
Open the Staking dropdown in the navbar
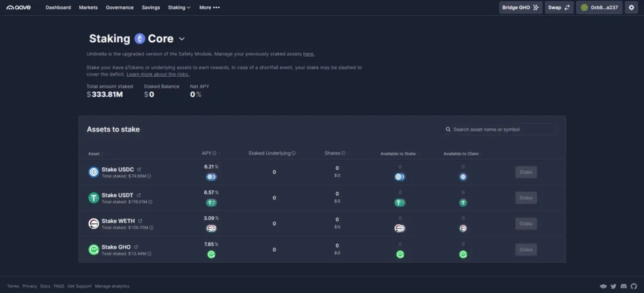click(x=179, y=8)
